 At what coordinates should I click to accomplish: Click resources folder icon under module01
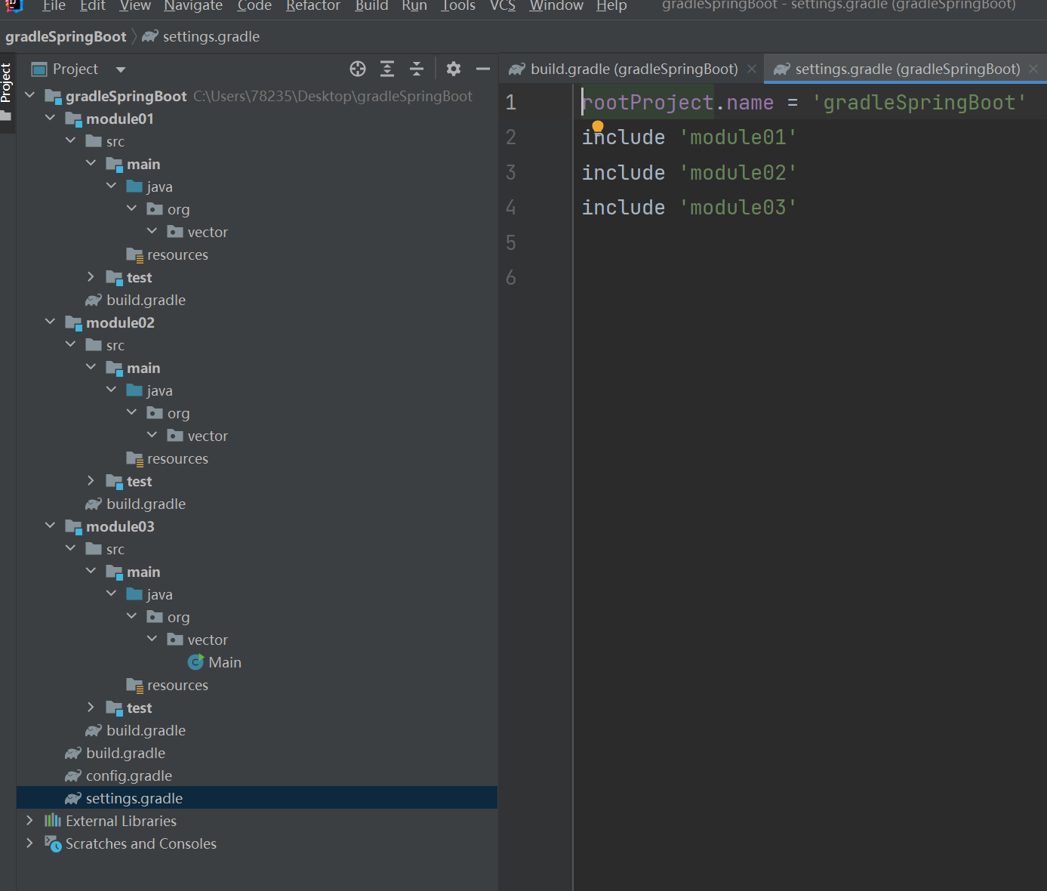click(135, 255)
